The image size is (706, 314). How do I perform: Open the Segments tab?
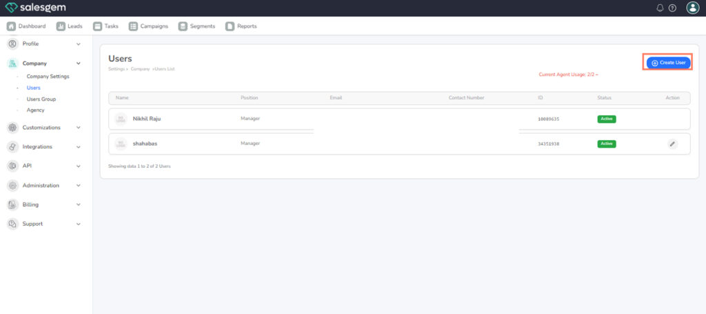[x=196, y=26]
